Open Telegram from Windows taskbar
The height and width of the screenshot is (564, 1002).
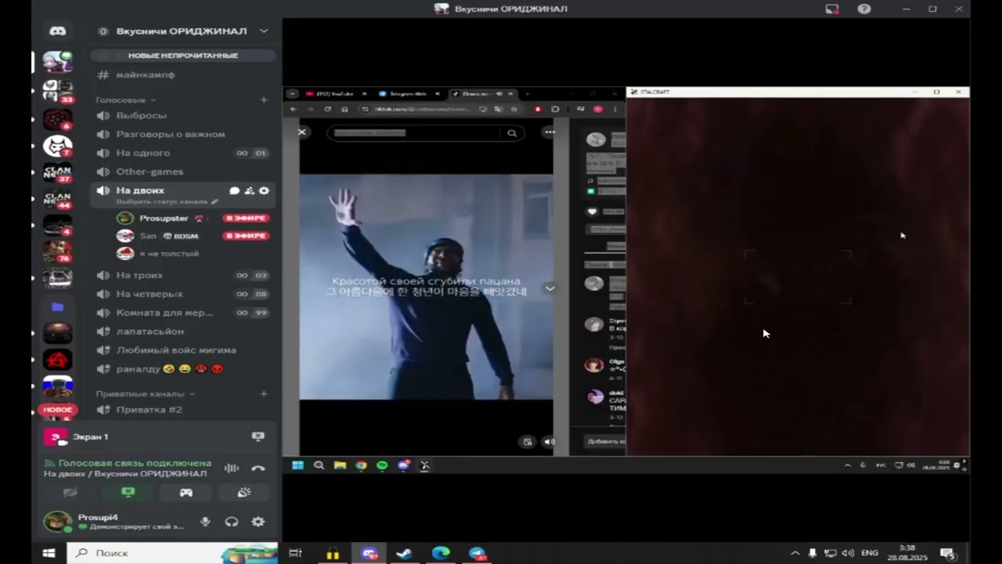pyautogui.click(x=478, y=553)
